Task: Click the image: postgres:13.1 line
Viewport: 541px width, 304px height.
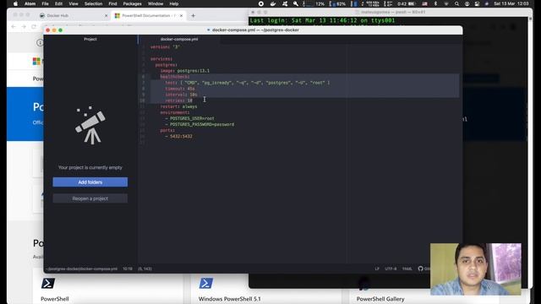Action: click(x=184, y=71)
